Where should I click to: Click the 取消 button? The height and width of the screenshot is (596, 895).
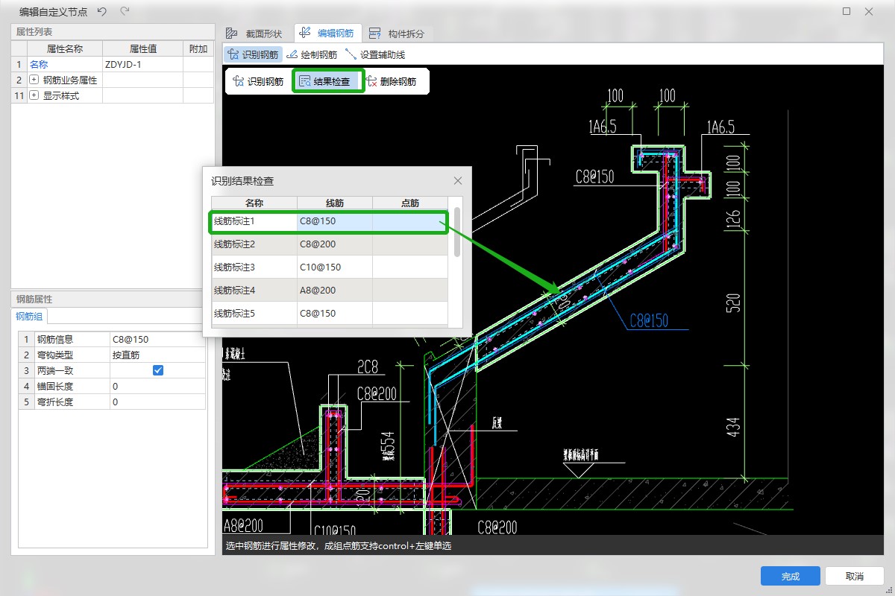tap(854, 576)
